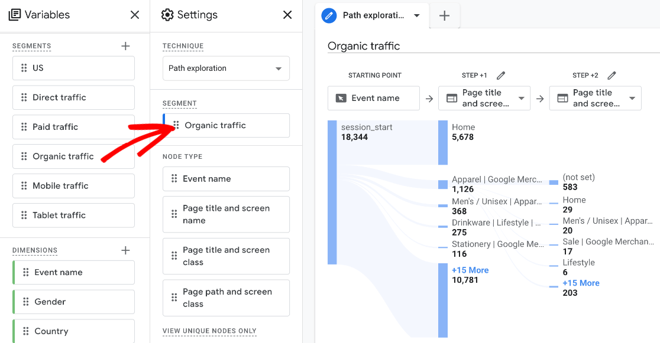This screenshot has height=343, width=660.
Task: Add a new dimension with plus icon
Action: tap(125, 250)
